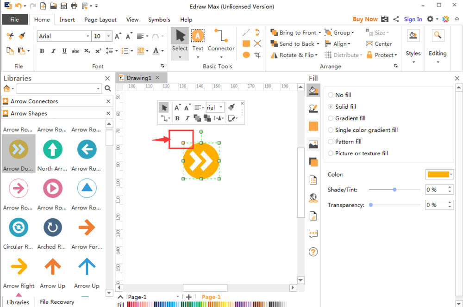
Task: Click the library search magnifier icon
Action: point(108,88)
